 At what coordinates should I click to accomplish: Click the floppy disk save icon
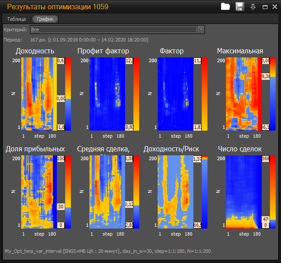click(240, 7)
